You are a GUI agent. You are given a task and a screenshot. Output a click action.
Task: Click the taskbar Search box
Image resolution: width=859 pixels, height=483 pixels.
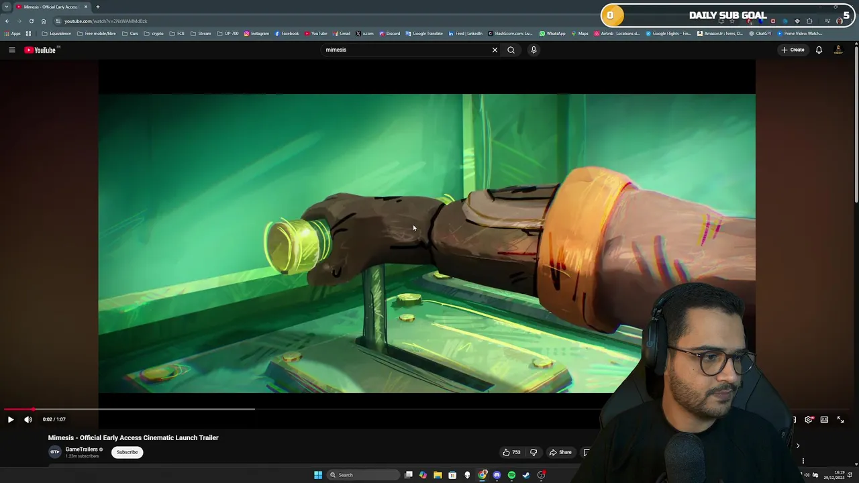(x=362, y=475)
